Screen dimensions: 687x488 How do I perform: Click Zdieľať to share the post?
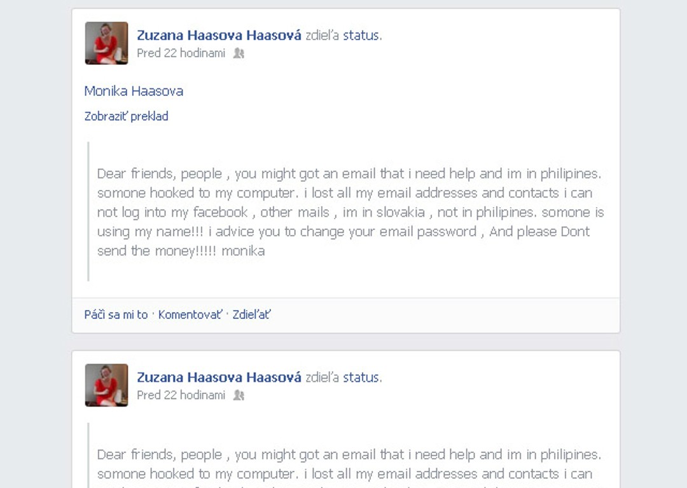(251, 315)
